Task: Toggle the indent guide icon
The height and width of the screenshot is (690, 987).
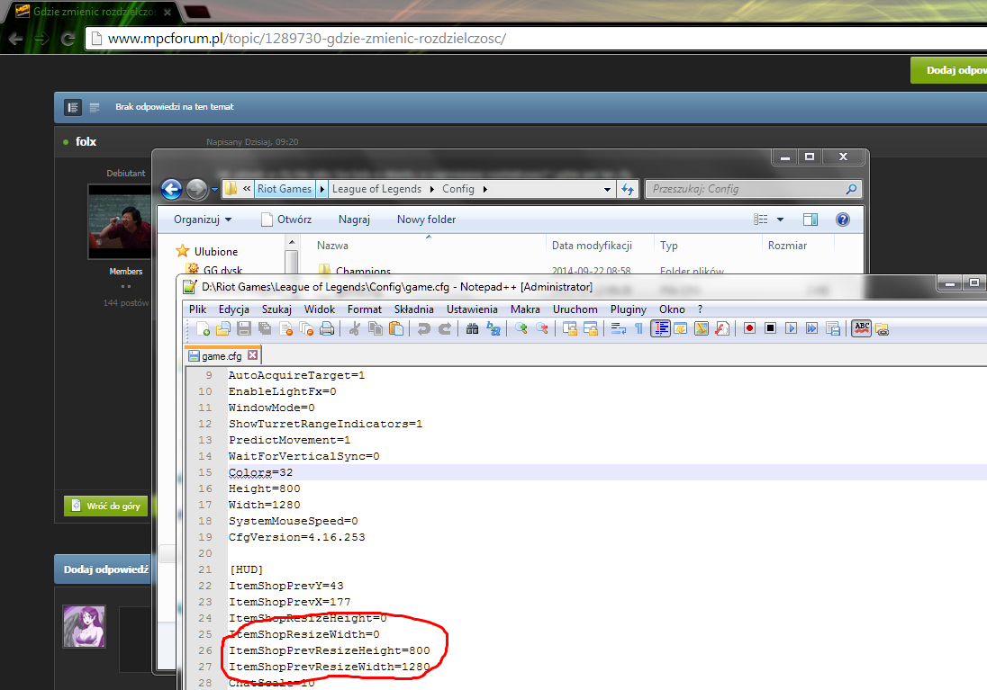Action: pyautogui.click(x=660, y=328)
